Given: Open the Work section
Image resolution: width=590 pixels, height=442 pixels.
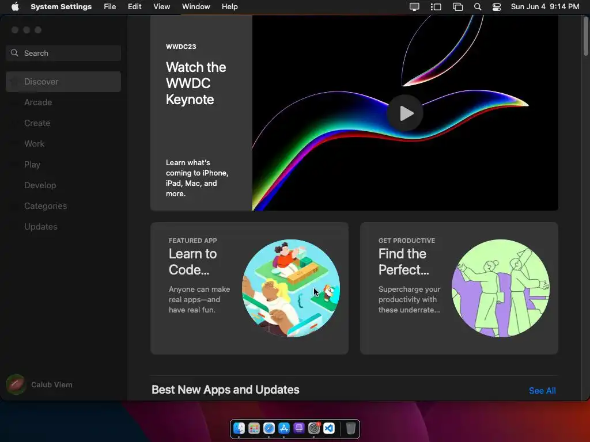Looking at the screenshot, I should [63, 143].
